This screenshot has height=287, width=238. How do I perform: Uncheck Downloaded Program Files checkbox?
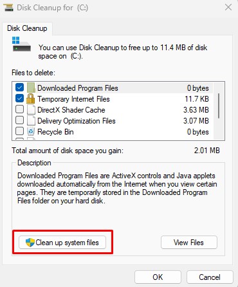click(x=19, y=88)
